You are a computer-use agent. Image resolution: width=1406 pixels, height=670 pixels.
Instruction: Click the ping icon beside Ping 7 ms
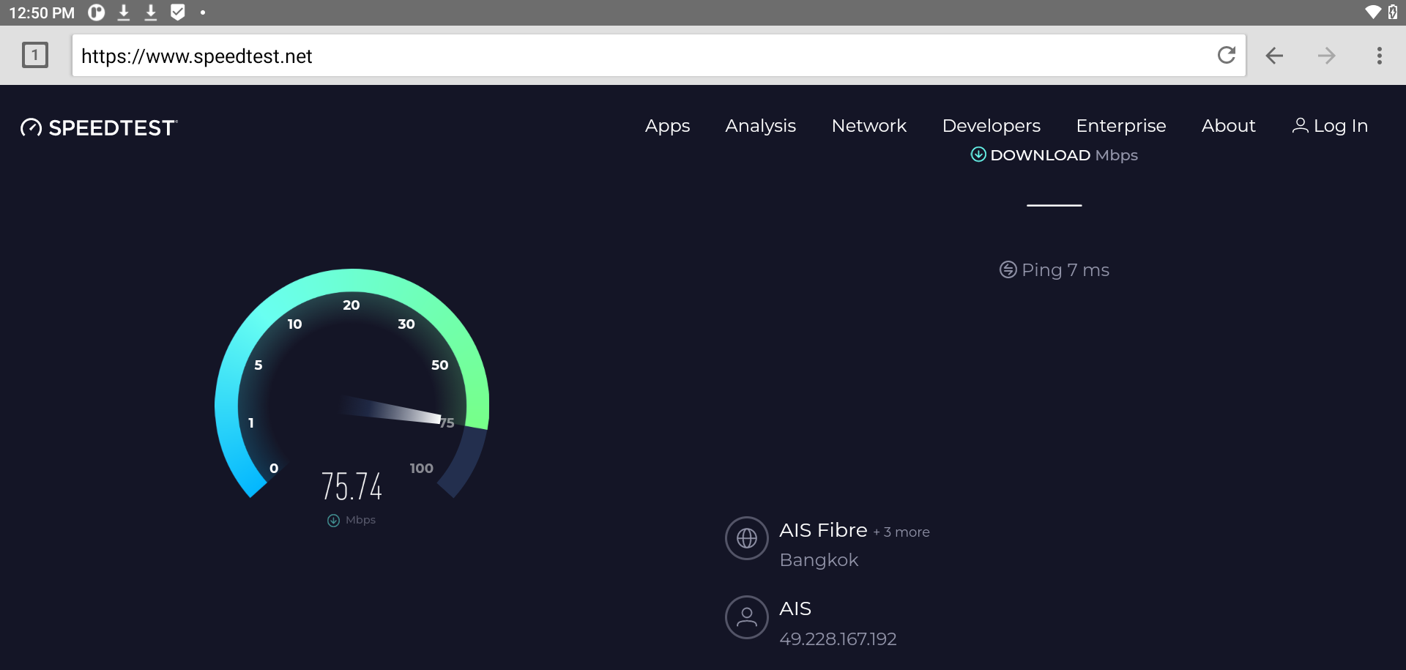1008,270
